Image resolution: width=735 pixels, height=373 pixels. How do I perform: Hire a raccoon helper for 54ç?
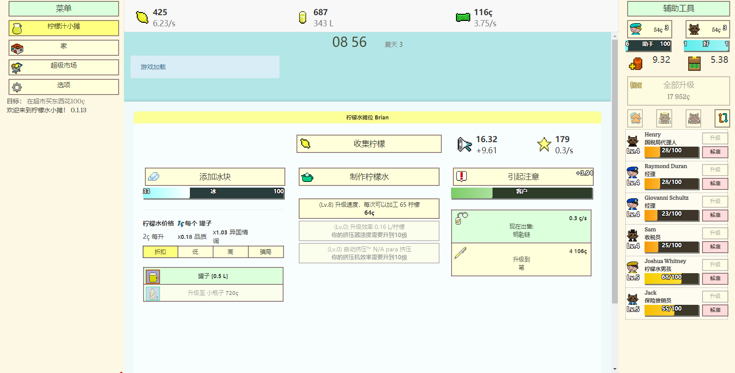pyautogui.click(x=707, y=29)
